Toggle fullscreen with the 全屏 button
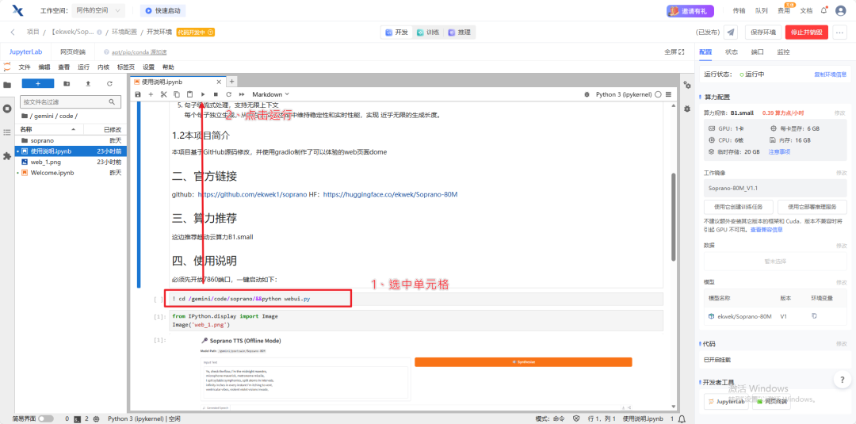Screen dimensions: 856x424 (674, 52)
